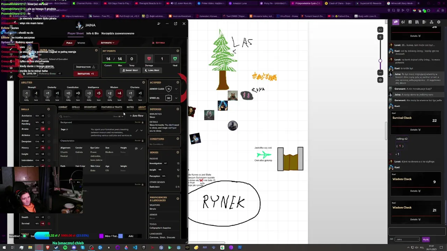Open Senses section settings gear
Image resolution: width=447 pixels, height=251 pixels.
178,152
